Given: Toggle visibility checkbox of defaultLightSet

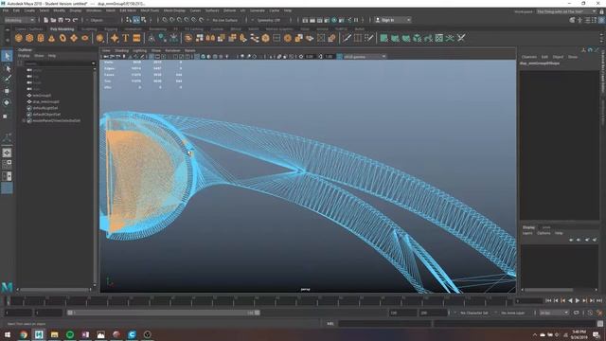Looking at the screenshot, I should pyautogui.click(x=29, y=108).
